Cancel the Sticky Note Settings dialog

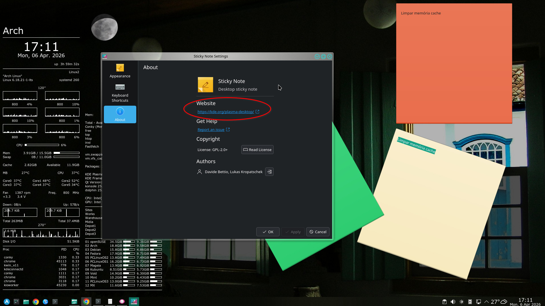tap(318, 232)
